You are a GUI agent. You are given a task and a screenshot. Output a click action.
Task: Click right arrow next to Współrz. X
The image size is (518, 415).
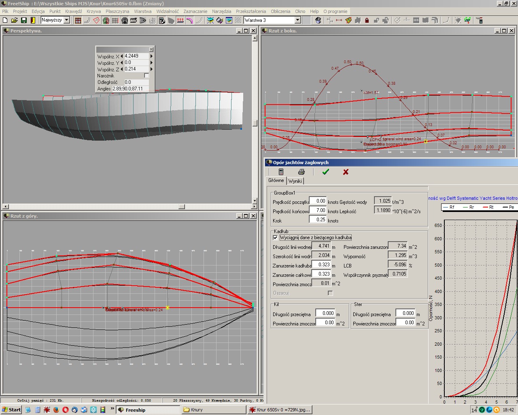click(152, 56)
